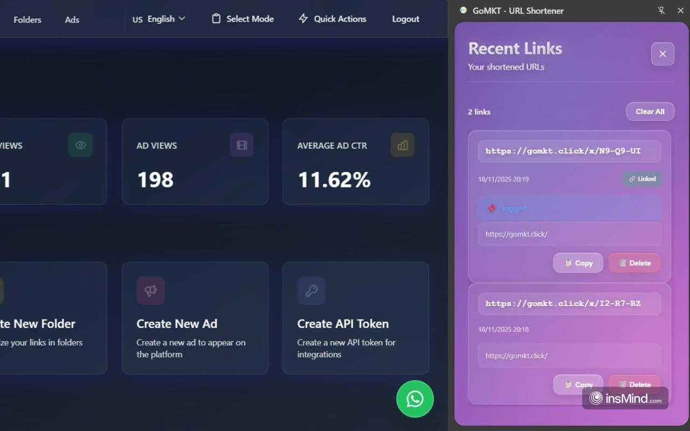
Task: Click the megaphone icon for Create New Ad
Action: (150, 291)
